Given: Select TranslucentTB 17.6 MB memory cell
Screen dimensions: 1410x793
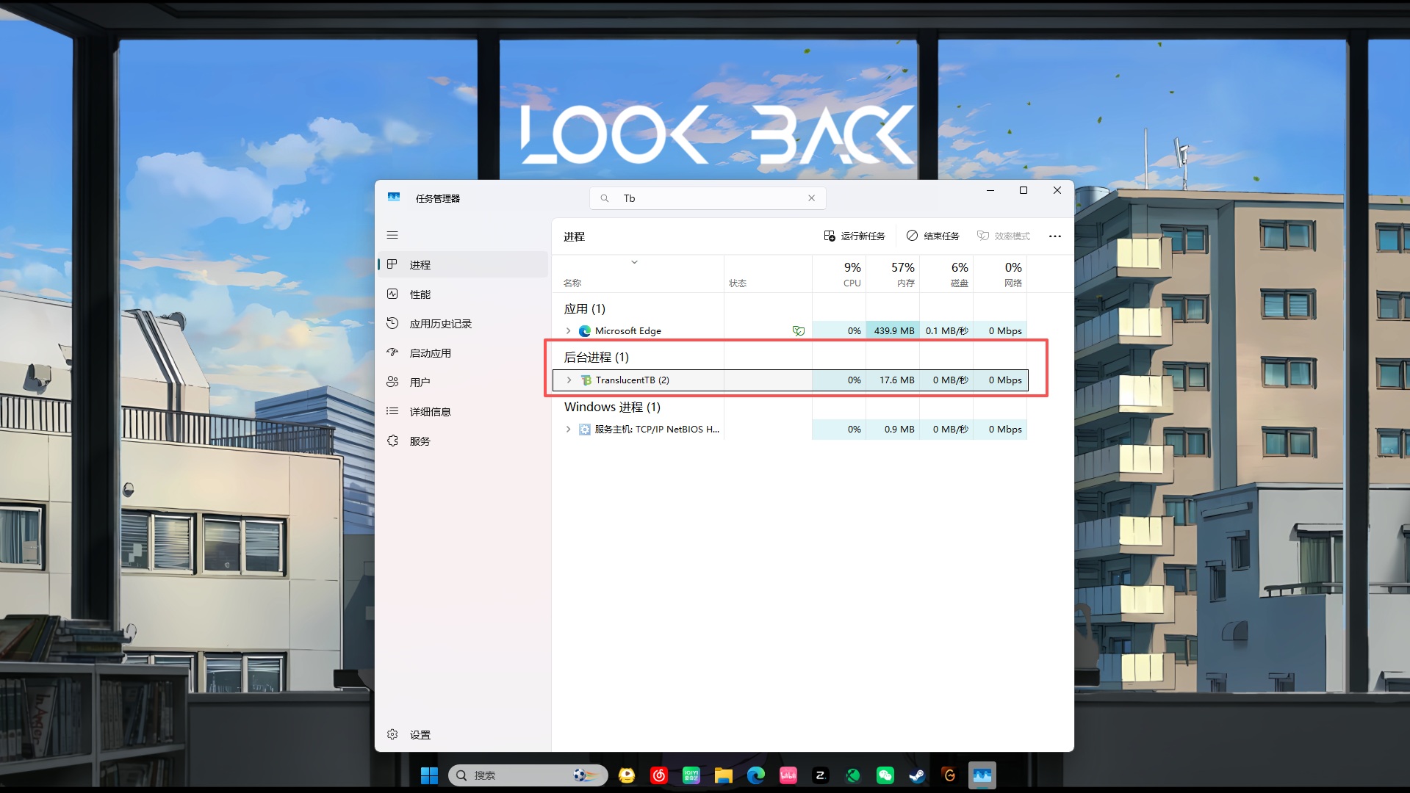Looking at the screenshot, I should (893, 380).
